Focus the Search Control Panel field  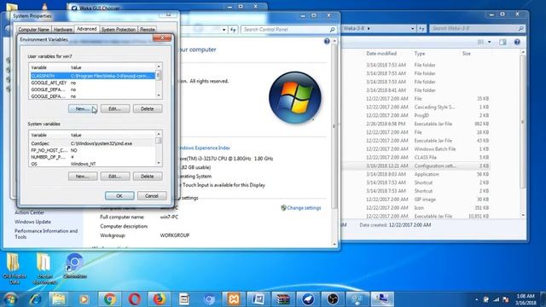pos(288,30)
